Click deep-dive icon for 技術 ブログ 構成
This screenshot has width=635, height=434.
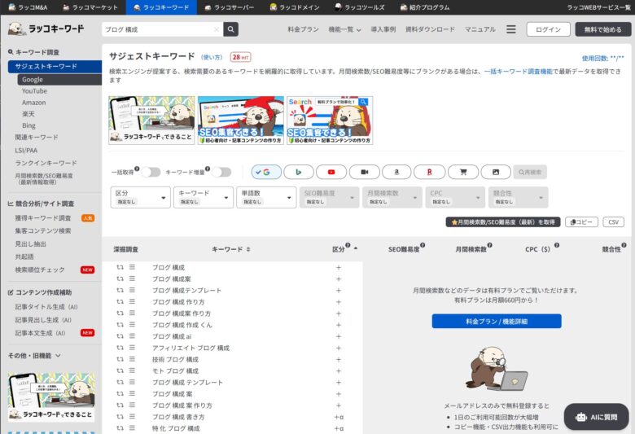120,359
